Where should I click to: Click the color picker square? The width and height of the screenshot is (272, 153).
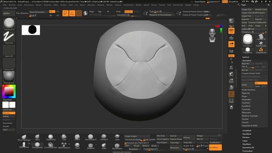pyautogui.click(x=9, y=91)
